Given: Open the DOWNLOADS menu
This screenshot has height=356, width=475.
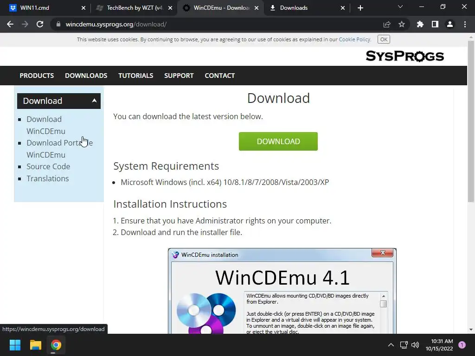Looking at the screenshot, I should pos(86,76).
